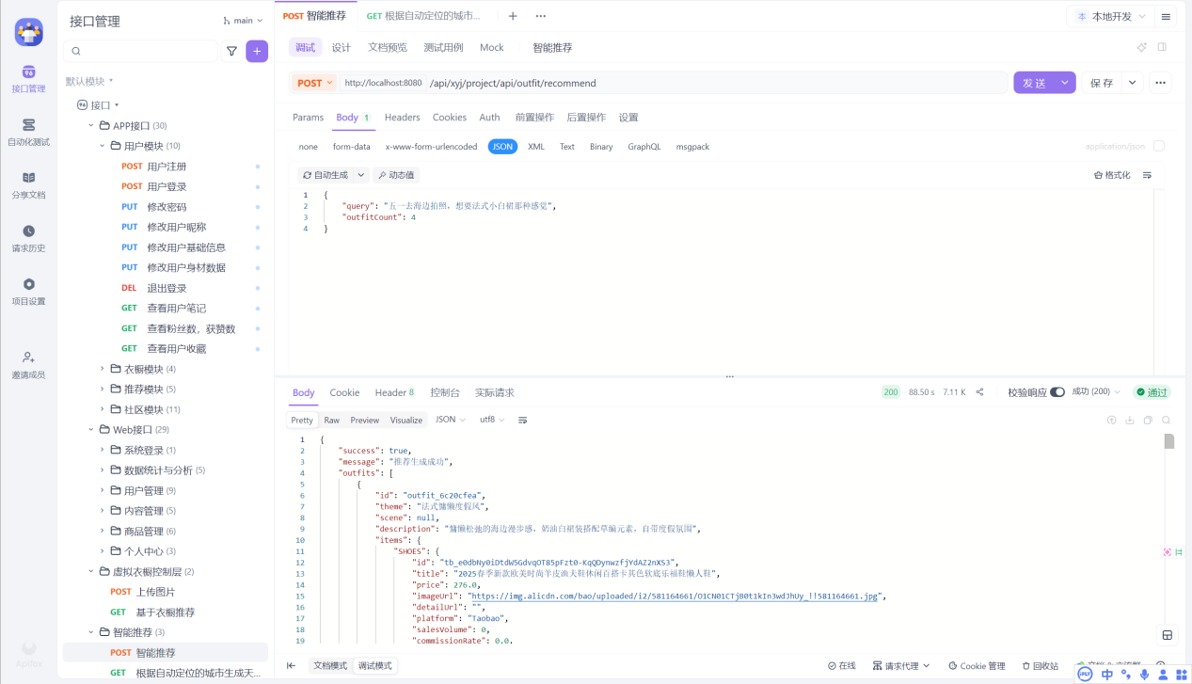Screen dimensions: 1192x684
Task: Open 请求历史 in the left sidebar
Action: click(x=28, y=239)
